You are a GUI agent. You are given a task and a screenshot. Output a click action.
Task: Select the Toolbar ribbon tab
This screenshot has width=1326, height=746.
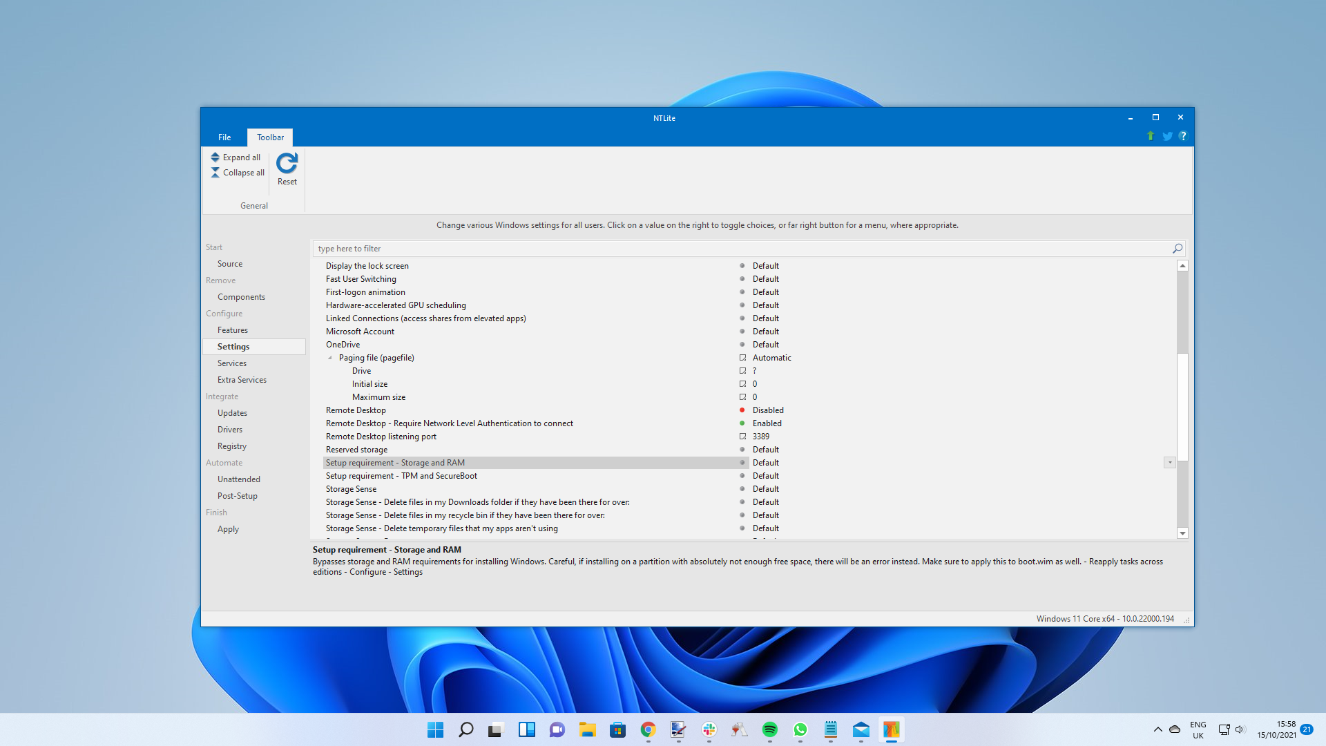[x=270, y=137]
